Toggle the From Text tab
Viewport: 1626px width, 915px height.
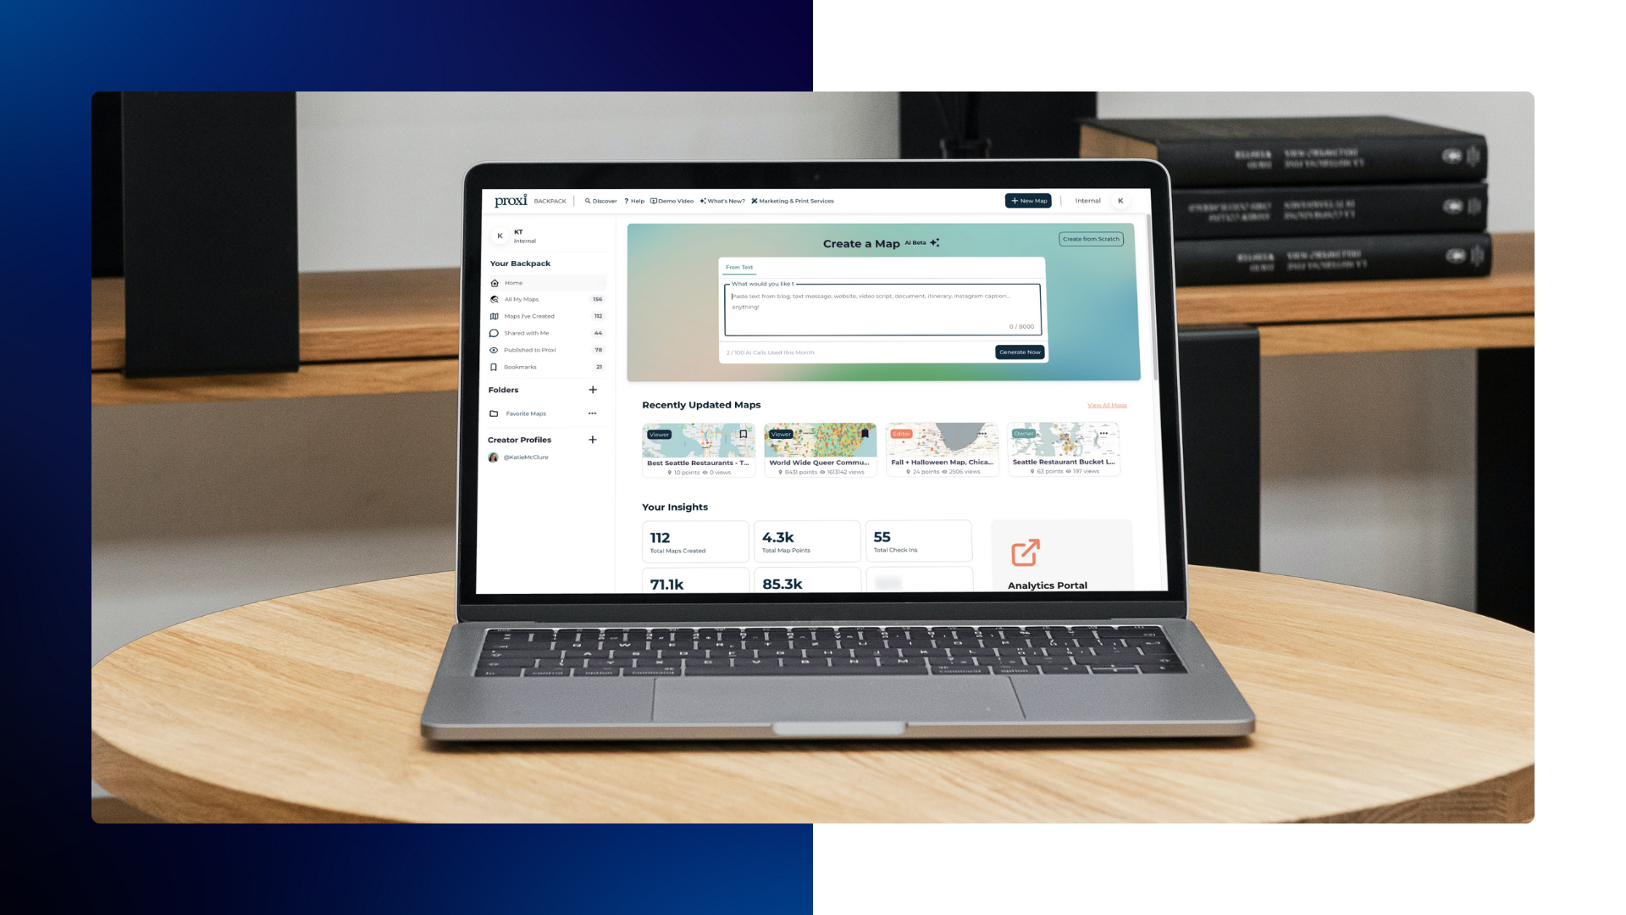tap(738, 266)
